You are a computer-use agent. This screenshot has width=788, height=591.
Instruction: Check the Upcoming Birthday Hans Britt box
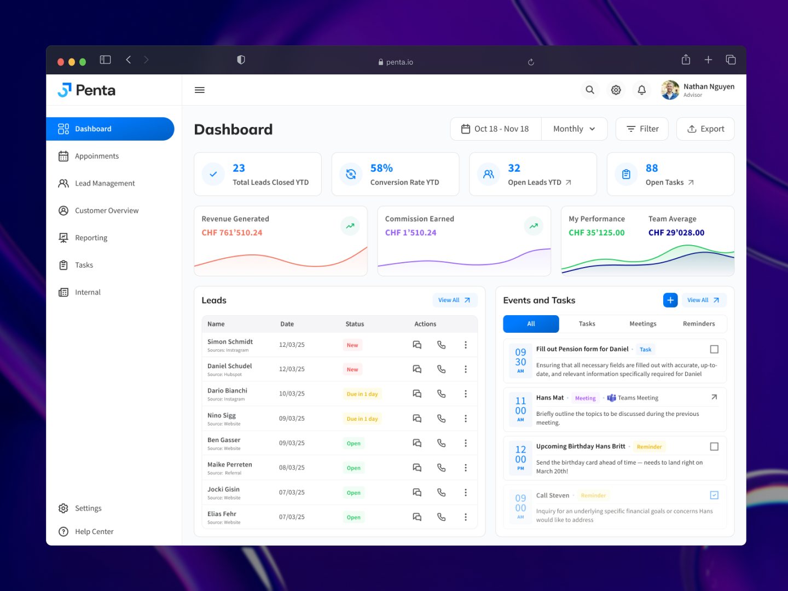tap(714, 447)
